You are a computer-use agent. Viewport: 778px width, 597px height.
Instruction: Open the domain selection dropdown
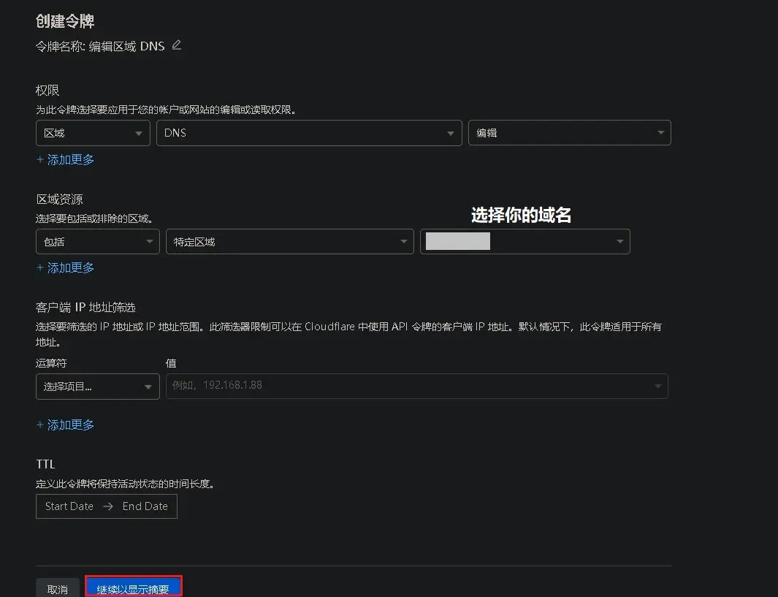click(x=525, y=241)
